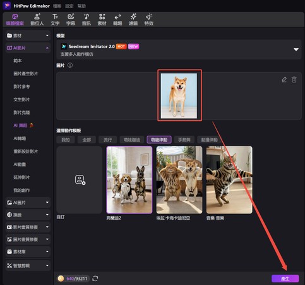This screenshot has height=285, width=305.
Task: Select the uploaded Shiba Inu image thumbnail
Action: click(x=179, y=96)
